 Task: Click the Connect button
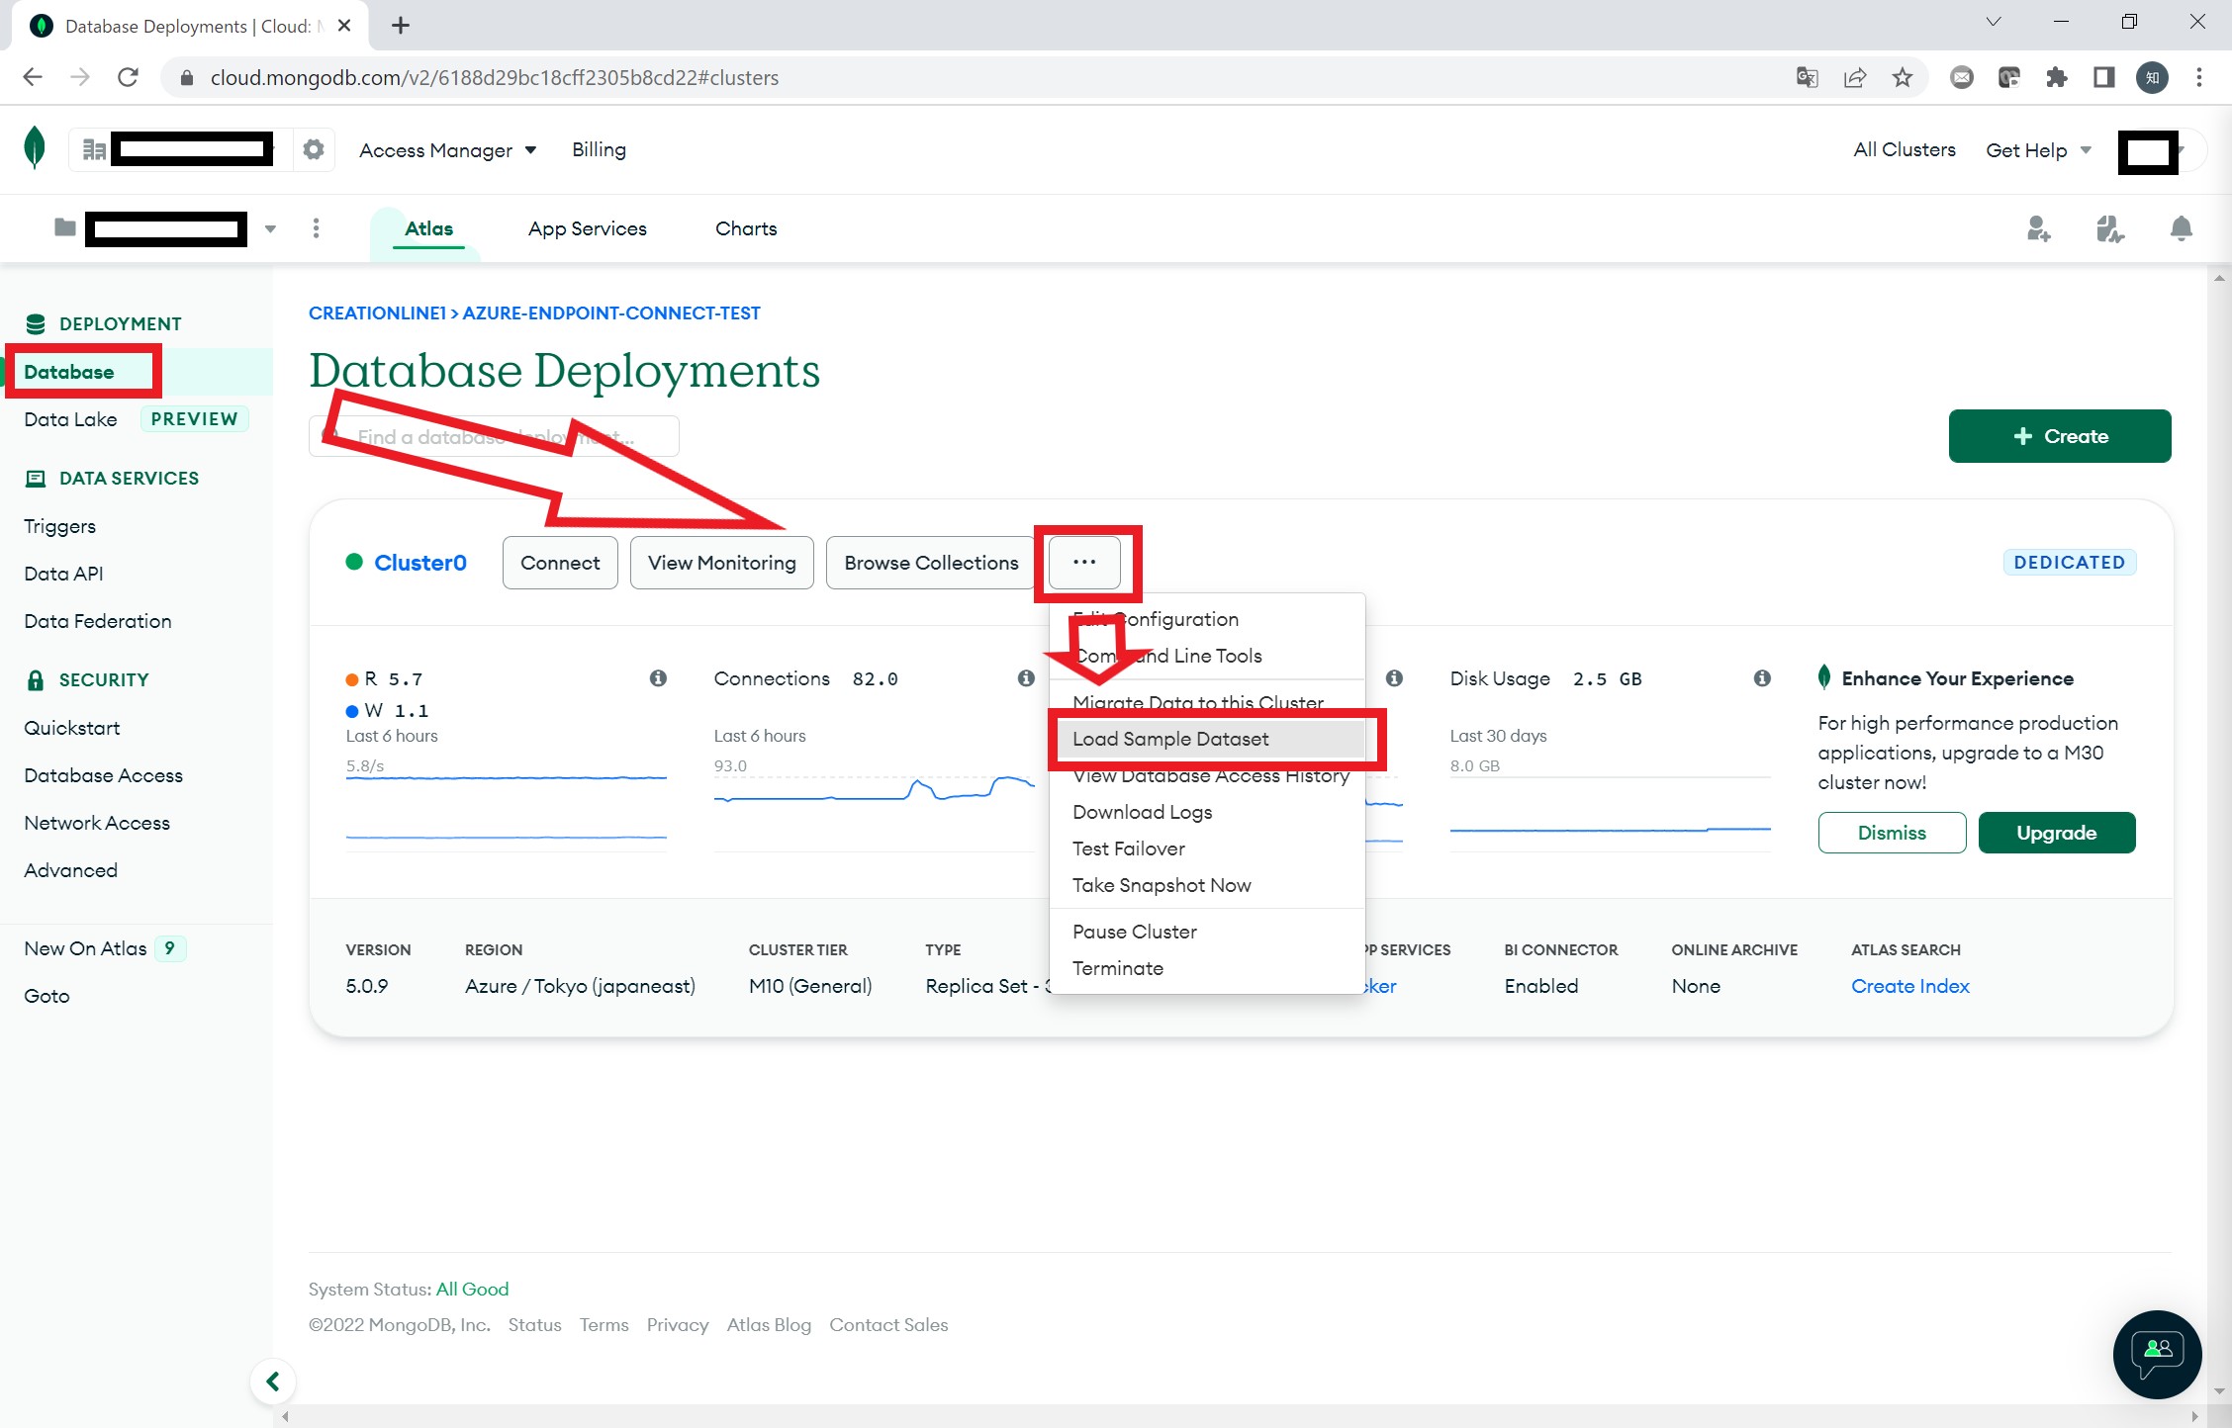tap(560, 563)
